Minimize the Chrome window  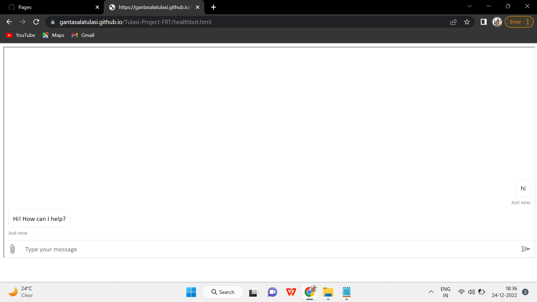(x=489, y=6)
